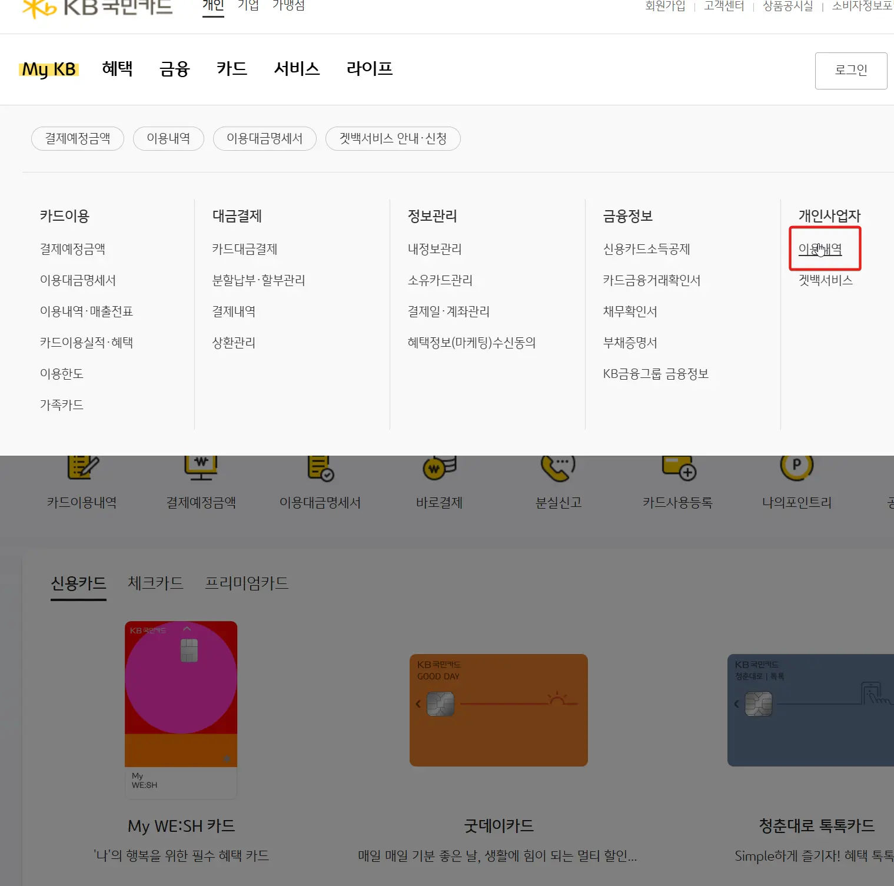Open 이용내역·매출전표 link
Screen dimensions: 894x886
(87, 311)
